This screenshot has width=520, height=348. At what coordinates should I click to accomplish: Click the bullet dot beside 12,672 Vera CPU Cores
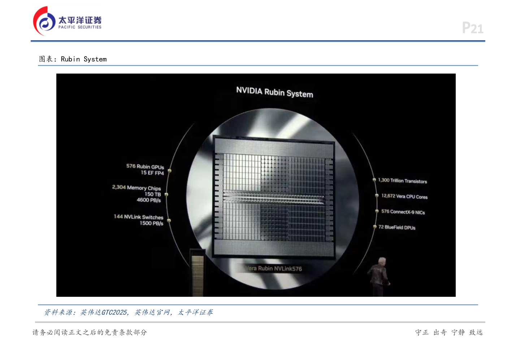point(377,195)
